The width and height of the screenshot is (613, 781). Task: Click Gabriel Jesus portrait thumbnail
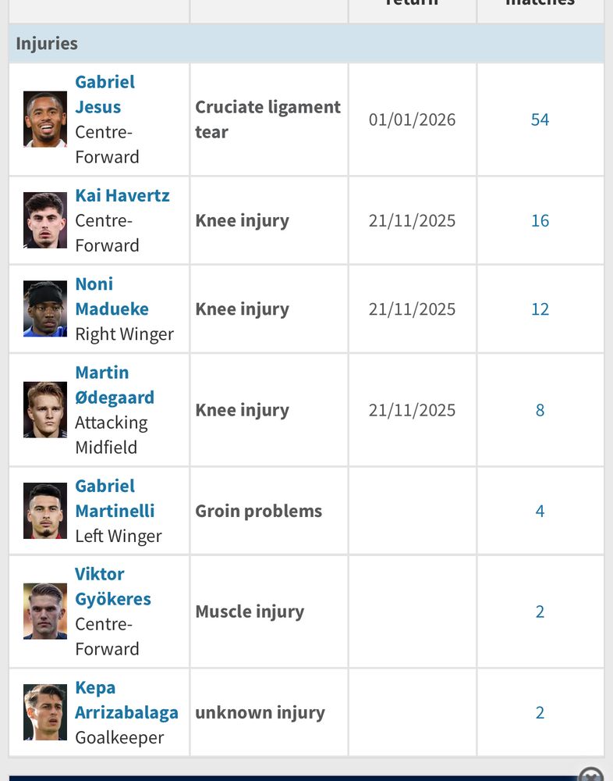45,119
